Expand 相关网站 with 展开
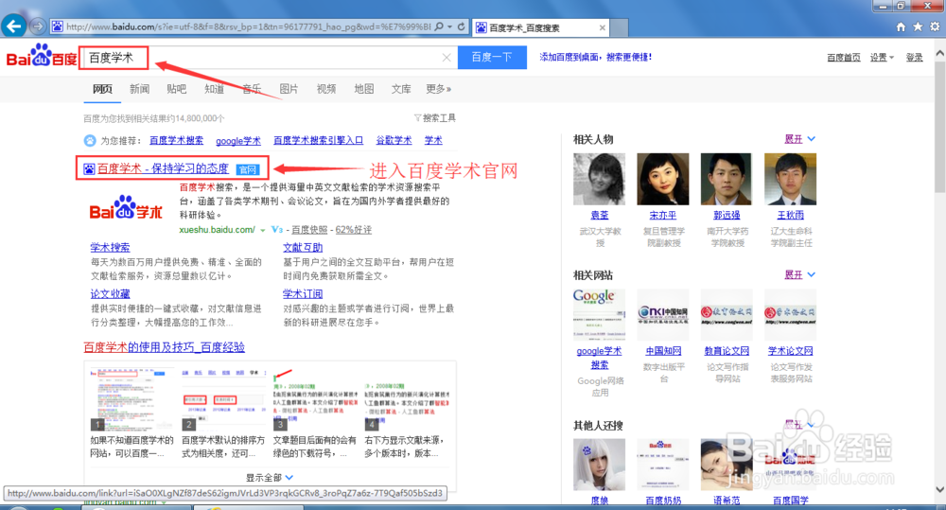This screenshot has width=946, height=510. [799, 274]
